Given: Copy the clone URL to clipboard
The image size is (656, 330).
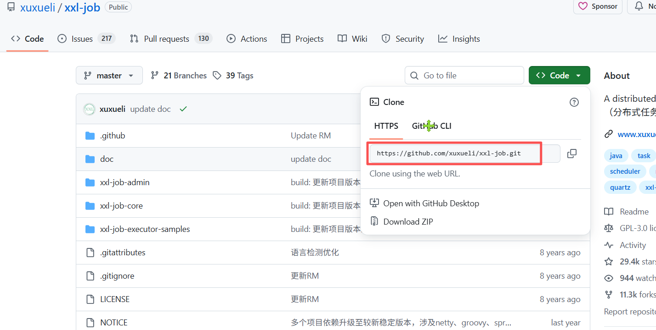Looking at the screenshot, I should pos(572,154).
